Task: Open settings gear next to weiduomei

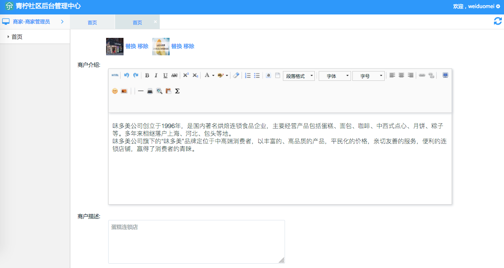Action: point(498,6)
